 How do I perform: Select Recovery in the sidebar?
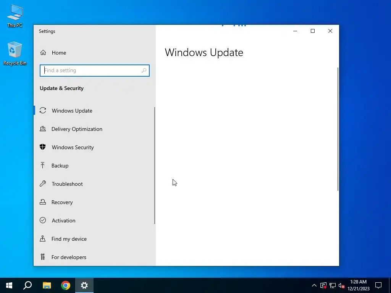[94, 202]
